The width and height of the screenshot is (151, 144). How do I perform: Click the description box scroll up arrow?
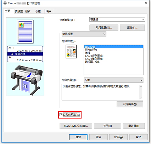point(141,86)
